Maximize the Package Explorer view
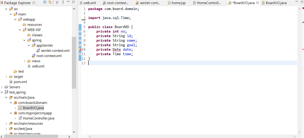The width and height of the screenshot is (304, 138). pyautogui.click(x=73, y=2)
